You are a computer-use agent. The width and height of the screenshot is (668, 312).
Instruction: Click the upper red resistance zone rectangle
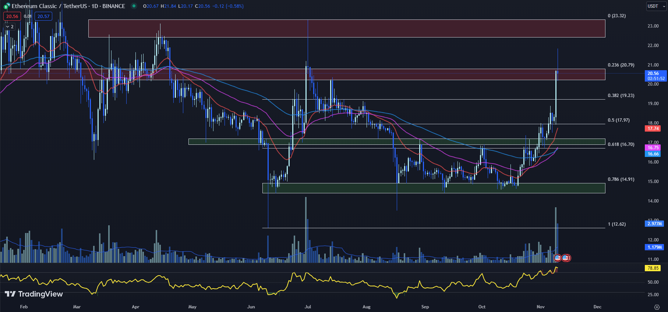(346, 28)
